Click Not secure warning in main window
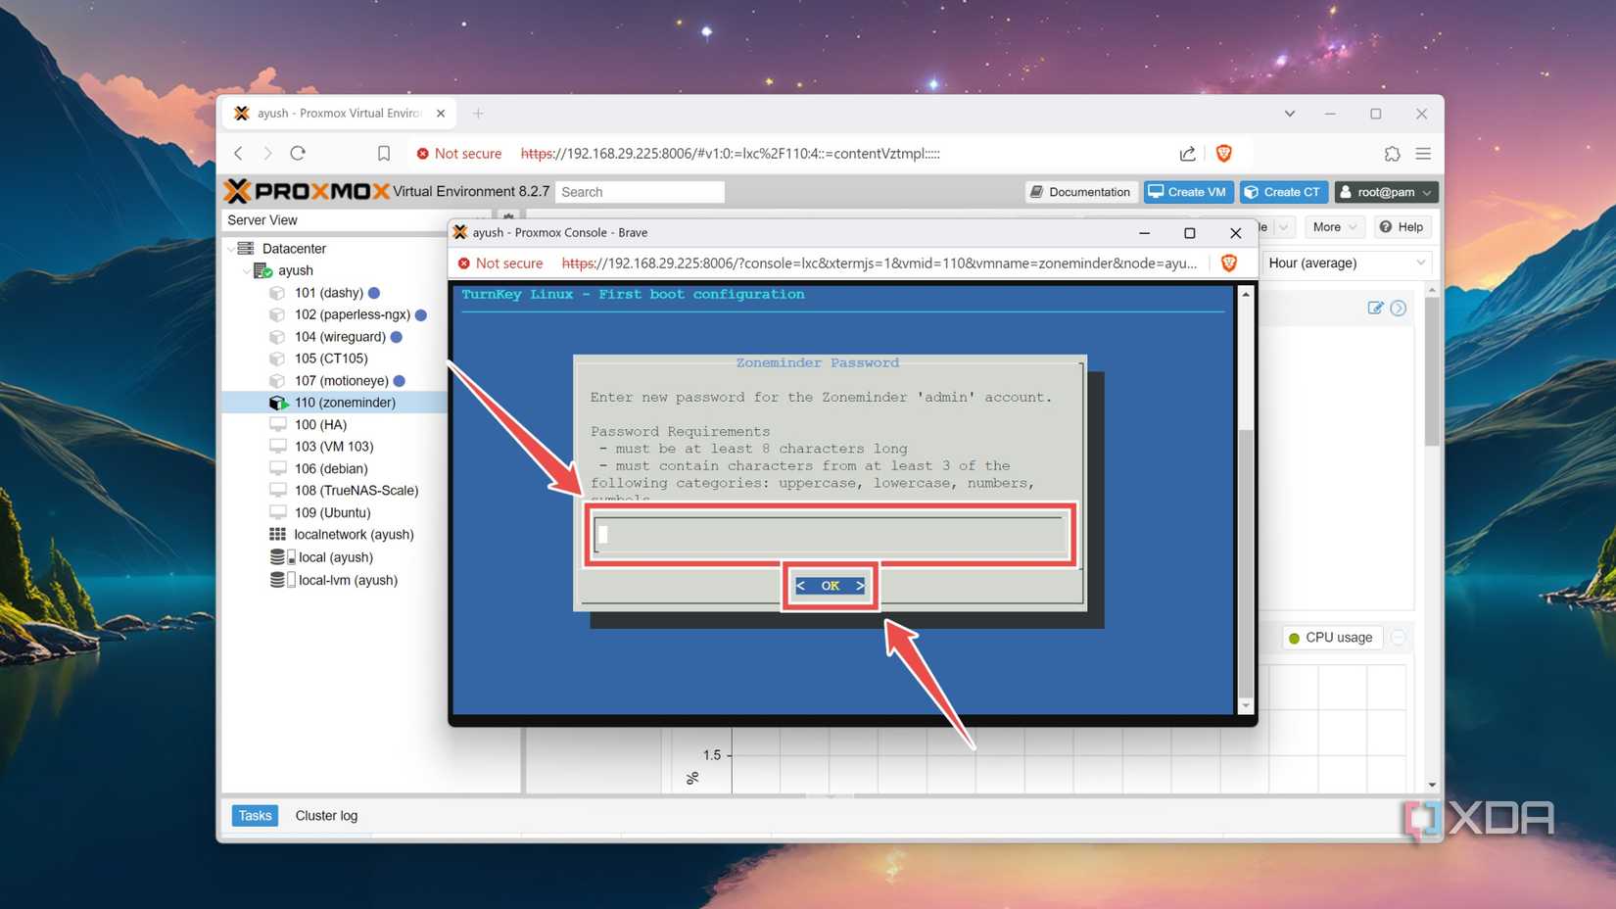Screen dimensions: 1616x909 pyautogui.click(x=459, y=154)
